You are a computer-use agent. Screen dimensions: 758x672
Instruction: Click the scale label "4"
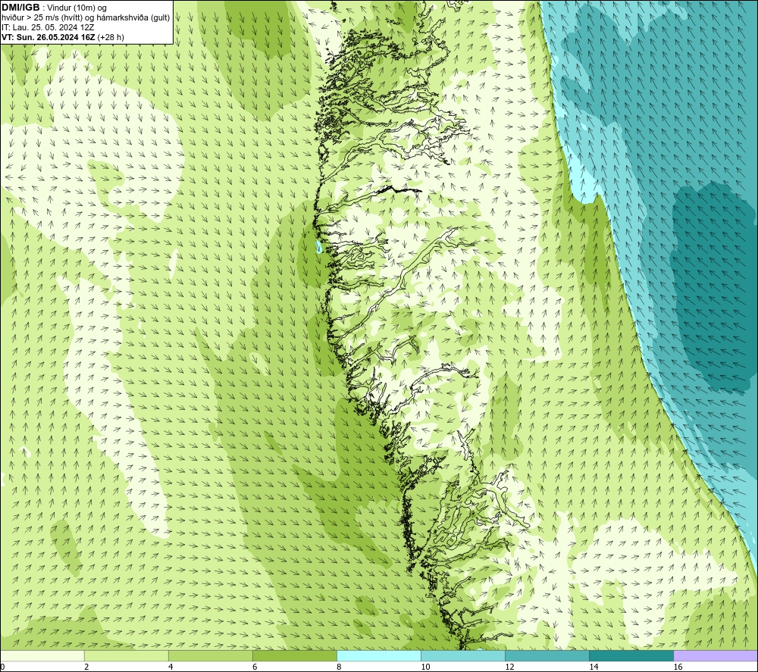171,667
